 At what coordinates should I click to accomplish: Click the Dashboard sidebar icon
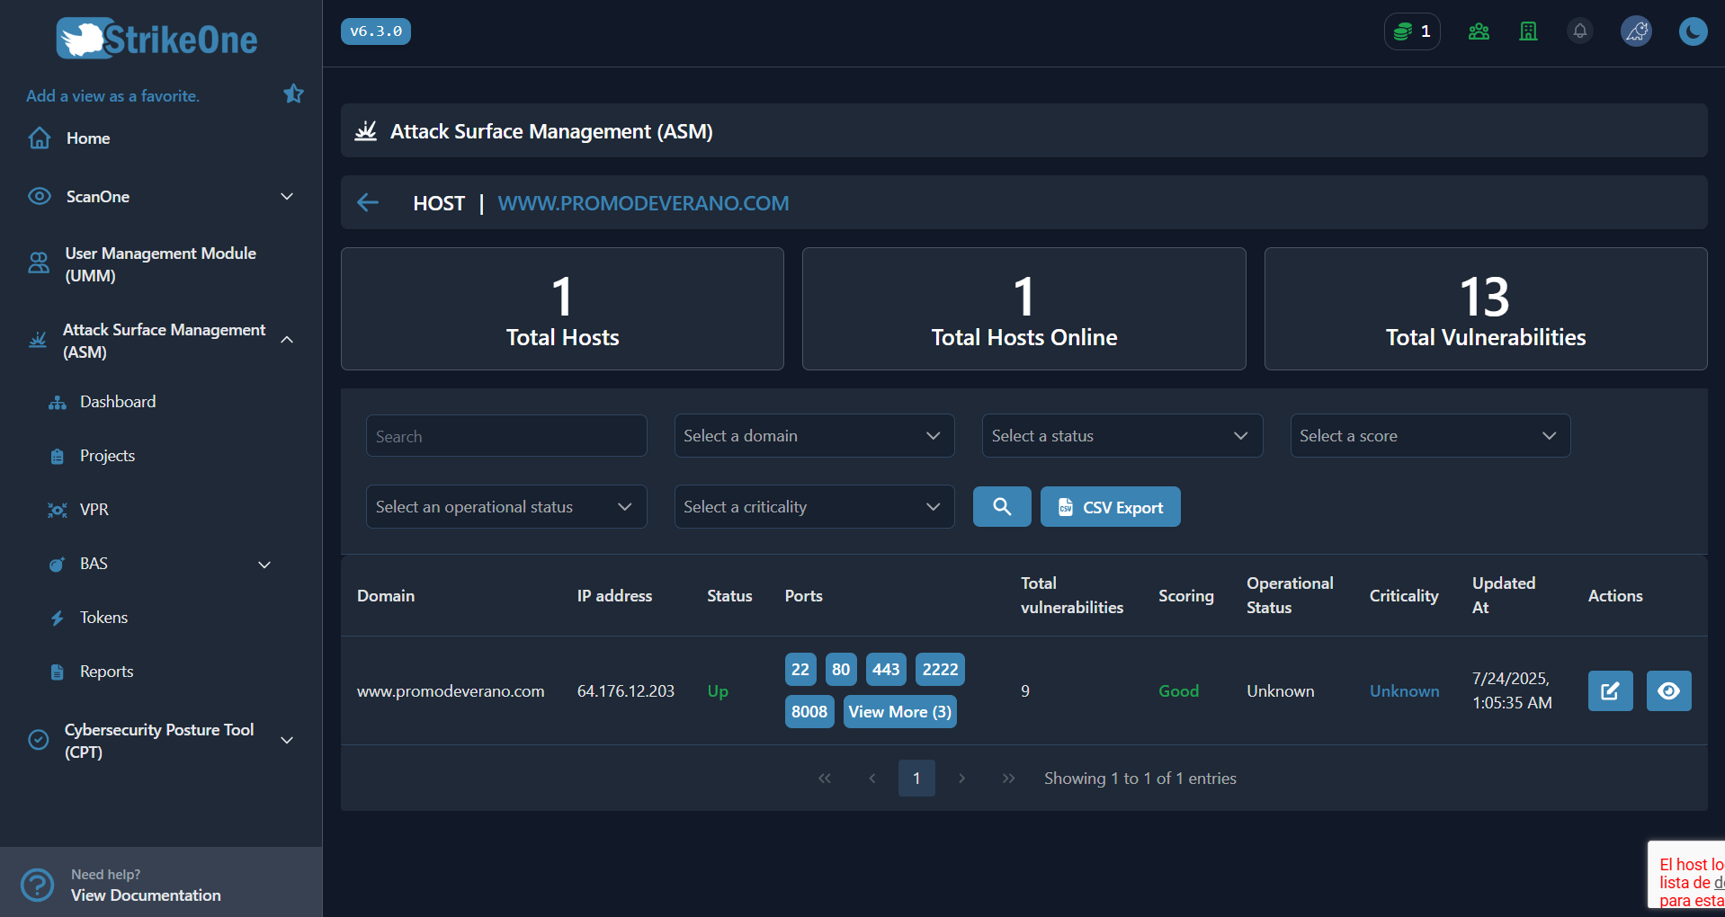coord(58,403)
